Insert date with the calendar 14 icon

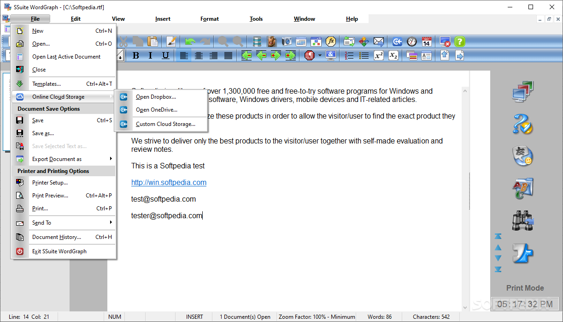point(427,42)
